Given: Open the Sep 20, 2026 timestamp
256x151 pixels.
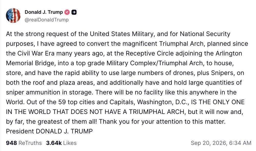Looking at the screenshot, I should click(x=221, y=143).
